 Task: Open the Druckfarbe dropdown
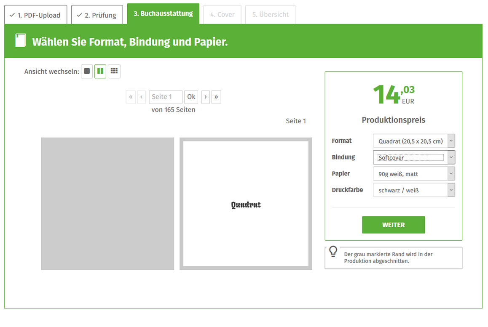click(x=413, y=190)
